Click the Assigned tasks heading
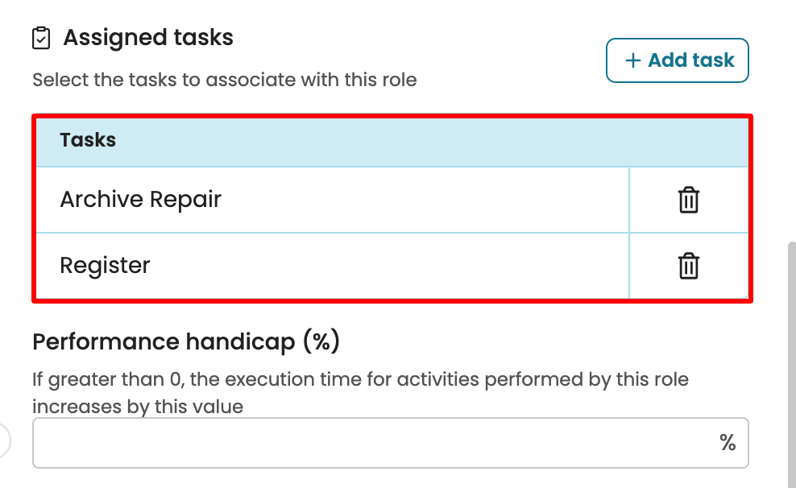Image resolution: width=796 pixels, height=488 pixels. (148, 38)
